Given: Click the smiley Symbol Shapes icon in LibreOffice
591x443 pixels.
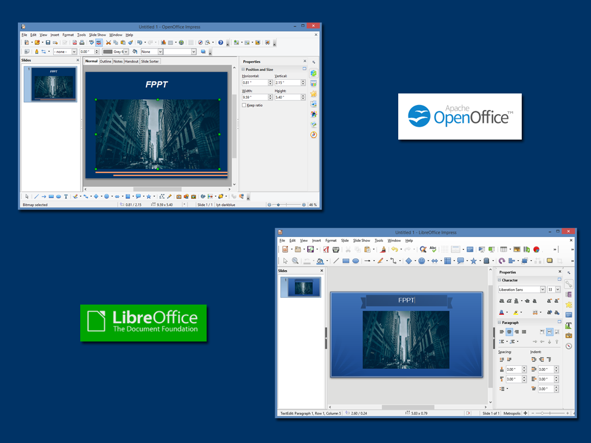Looking at the screenshot, I should (422, 261).
